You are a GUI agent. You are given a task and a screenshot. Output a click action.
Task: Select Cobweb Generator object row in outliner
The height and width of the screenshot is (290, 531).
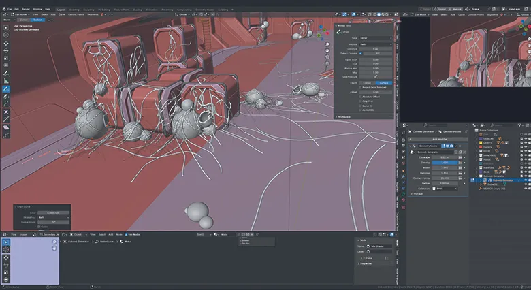[503, 180]
